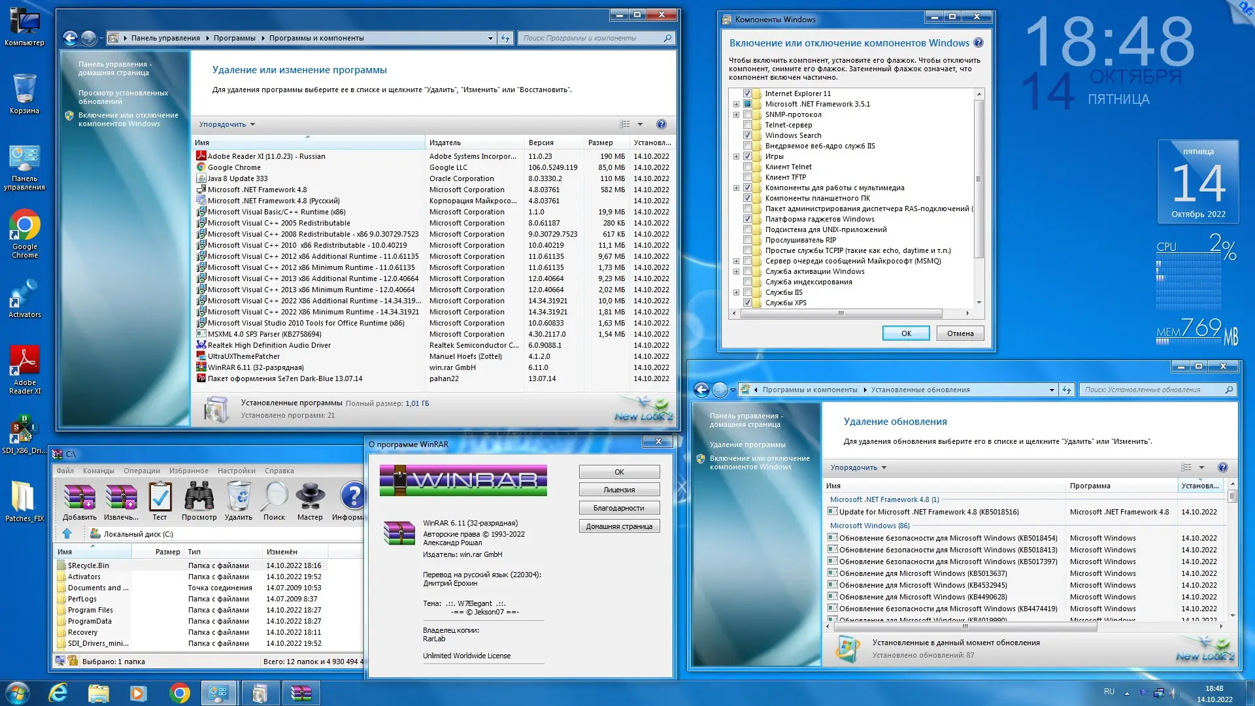Screen dimensions: 1255x706
Task: Enable the Telnet-сервер component checkbox
Action: pos(748,125)
